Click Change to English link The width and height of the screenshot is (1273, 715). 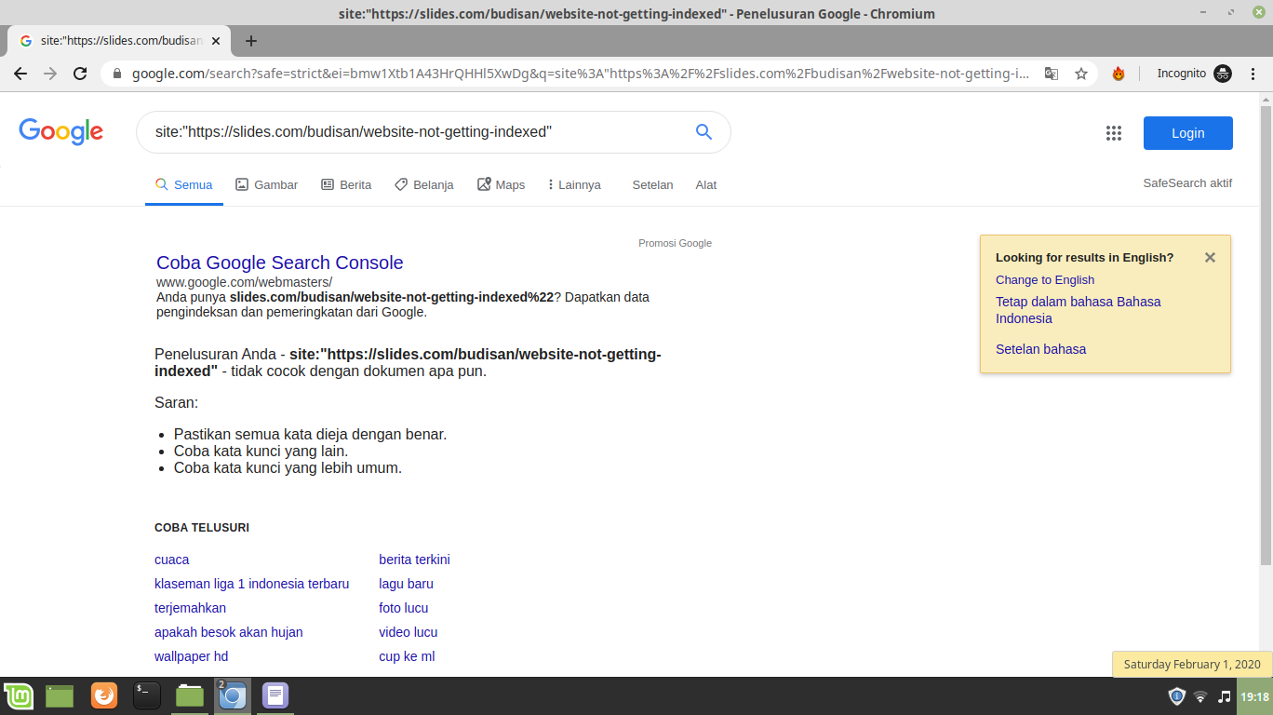pos(1045,280)
